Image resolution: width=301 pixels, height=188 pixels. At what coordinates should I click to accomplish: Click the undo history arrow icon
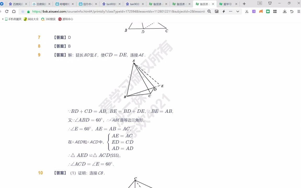coord(291,12)
